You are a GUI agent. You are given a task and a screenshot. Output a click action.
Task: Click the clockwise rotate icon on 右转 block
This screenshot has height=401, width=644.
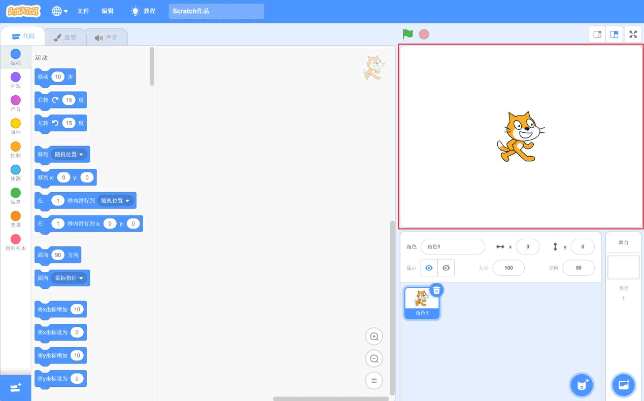(x=55, y=100)
